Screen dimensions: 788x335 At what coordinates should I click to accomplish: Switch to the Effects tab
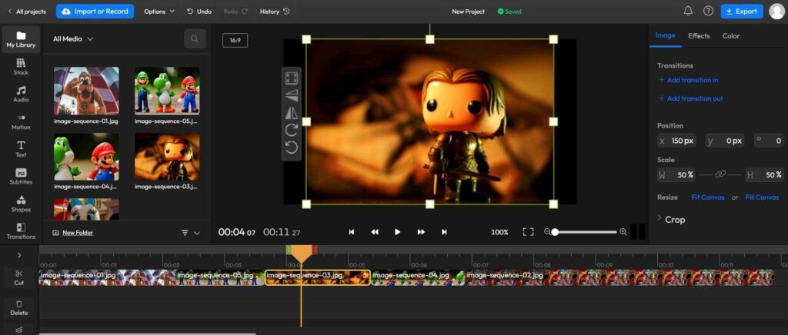pos(699,35)
